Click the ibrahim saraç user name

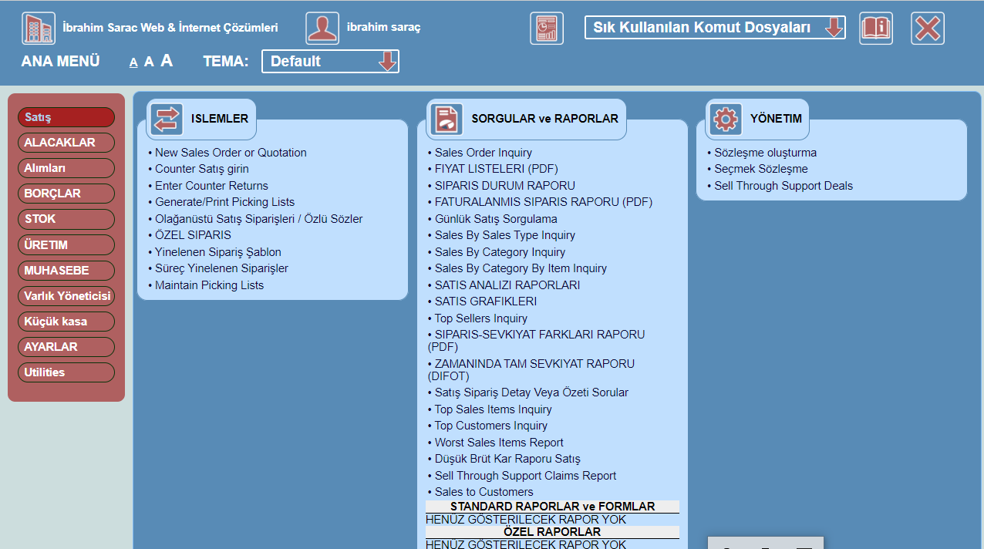(x=384, y=28)
